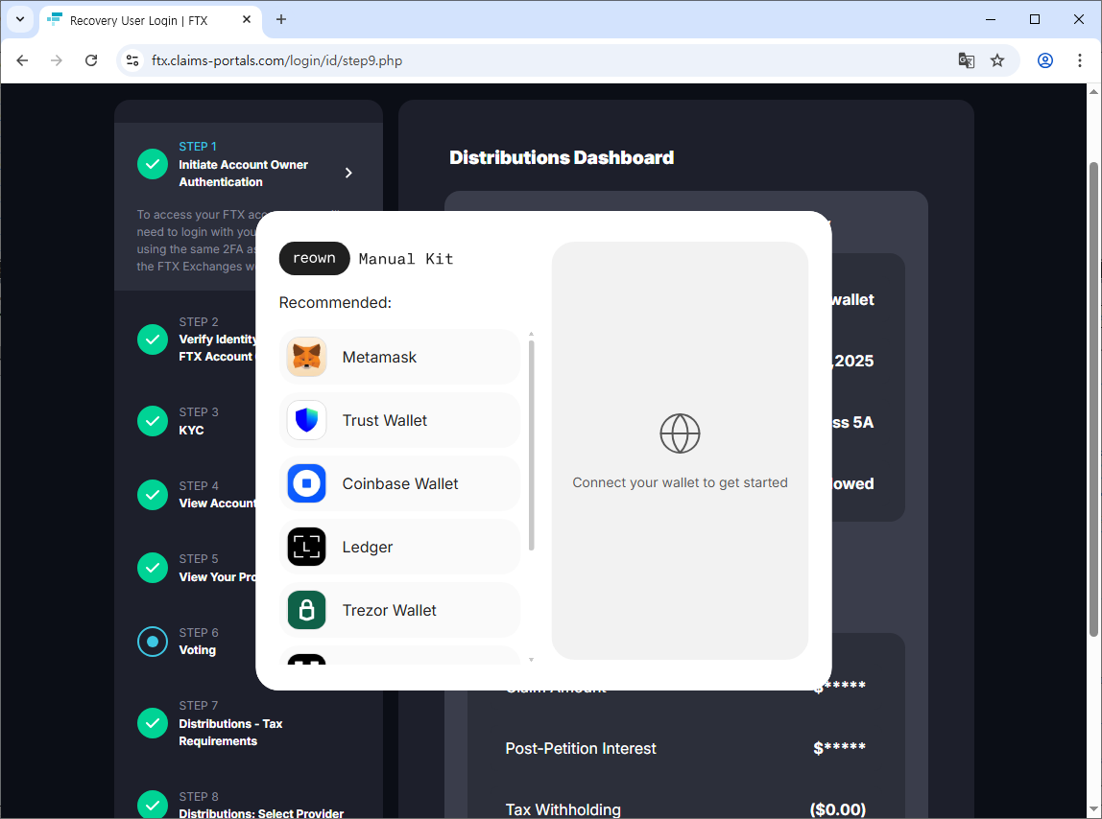Click the page scroll down arrow
Viewport: 1102px width, 819px height.
(1092, 809)
